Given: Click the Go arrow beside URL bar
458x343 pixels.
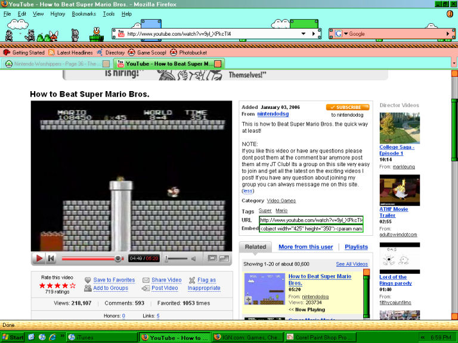Looking at the screenshot, I should click(x=314, y=34).
